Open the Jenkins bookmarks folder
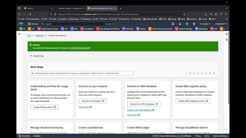 pyautogui.click(x=62, y=19)
